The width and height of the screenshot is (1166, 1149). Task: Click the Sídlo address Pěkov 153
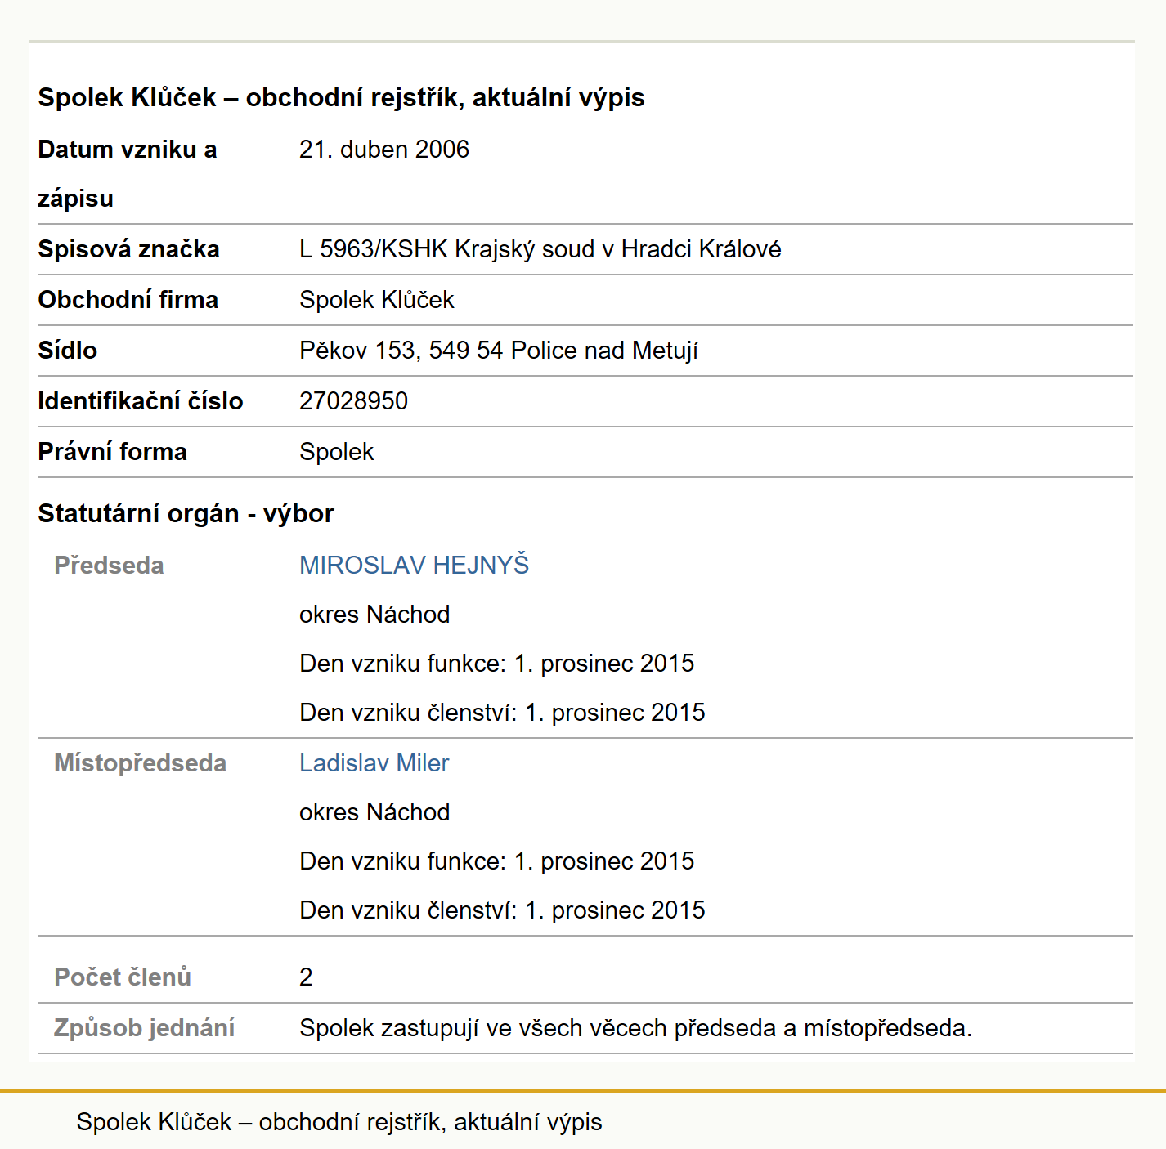(498, 351)
